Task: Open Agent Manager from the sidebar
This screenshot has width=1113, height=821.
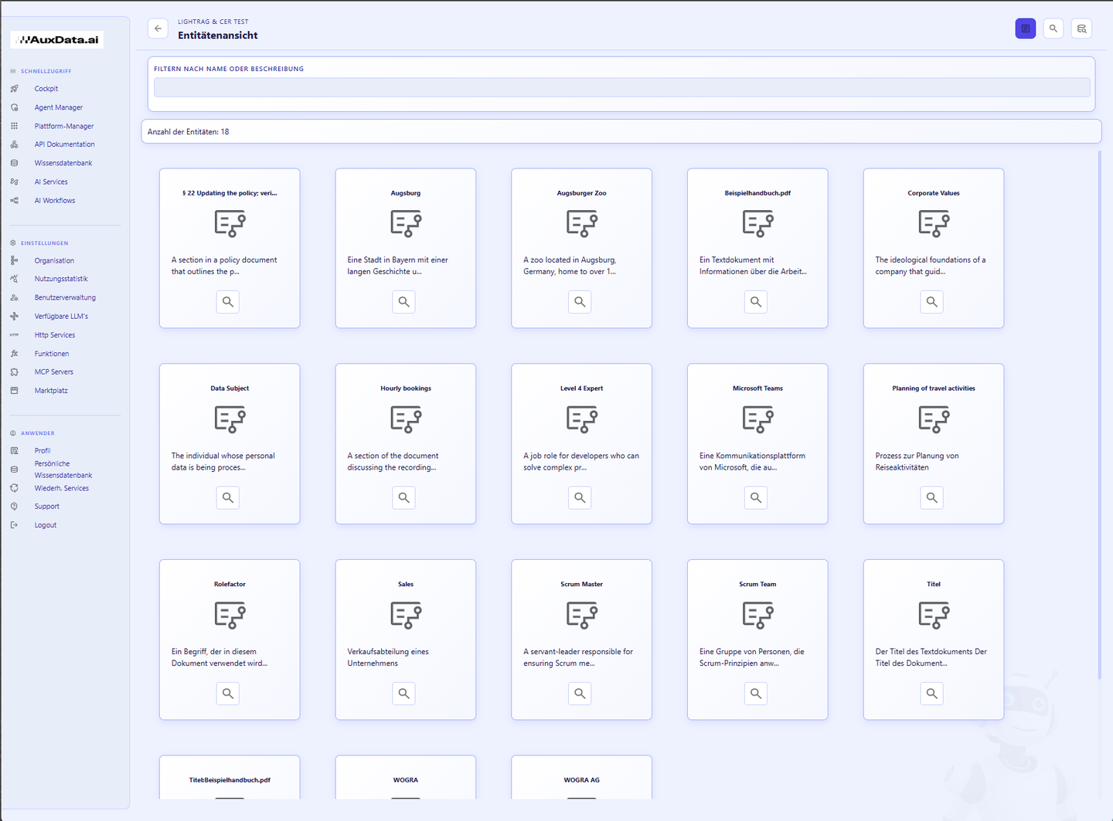Action: tap(59, 107)
